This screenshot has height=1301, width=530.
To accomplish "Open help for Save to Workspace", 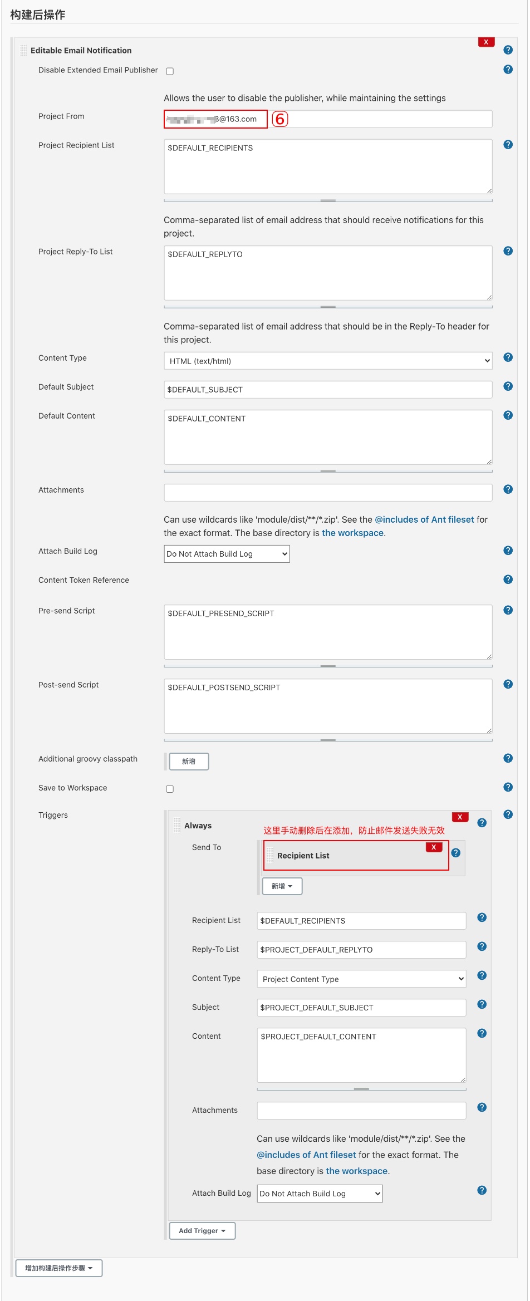I will (508, 787).
